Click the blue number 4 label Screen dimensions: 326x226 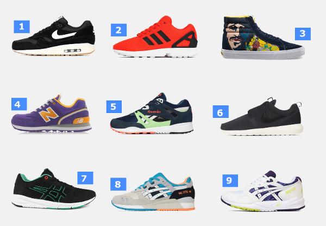pos(19,104)
